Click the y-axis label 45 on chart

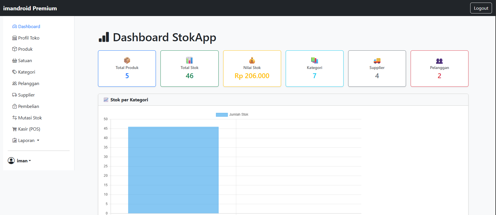click(106, 129)
